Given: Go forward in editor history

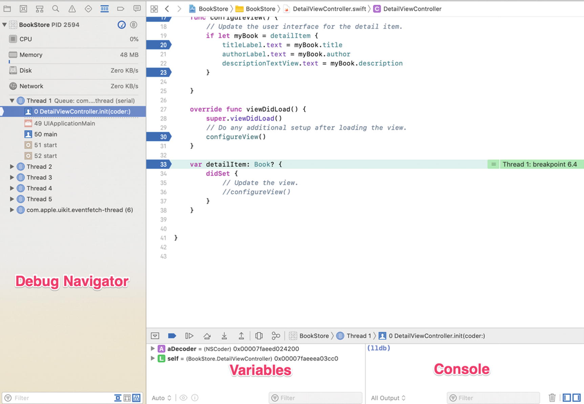Looking at the screenshot, I should click(x=179, y=9).
